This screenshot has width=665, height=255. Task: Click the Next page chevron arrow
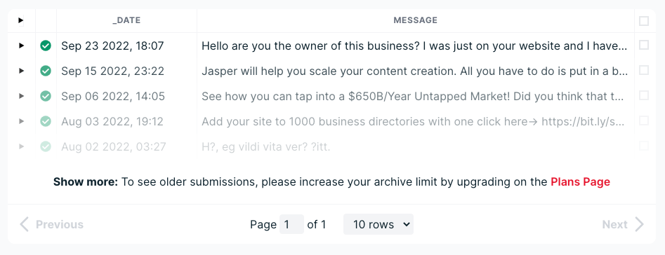point(639,224)
